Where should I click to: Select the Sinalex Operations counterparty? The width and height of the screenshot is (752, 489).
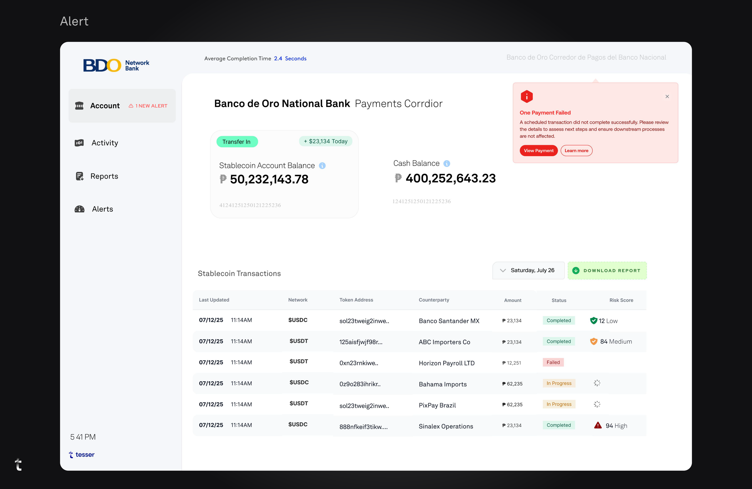click(x=446, y=426)
